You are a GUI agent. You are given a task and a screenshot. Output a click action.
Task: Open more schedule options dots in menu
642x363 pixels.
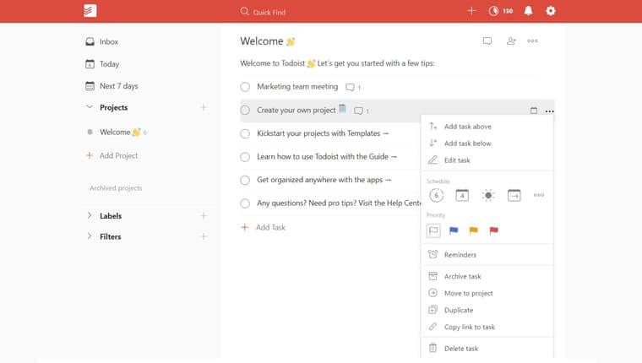tap(539, 195)
